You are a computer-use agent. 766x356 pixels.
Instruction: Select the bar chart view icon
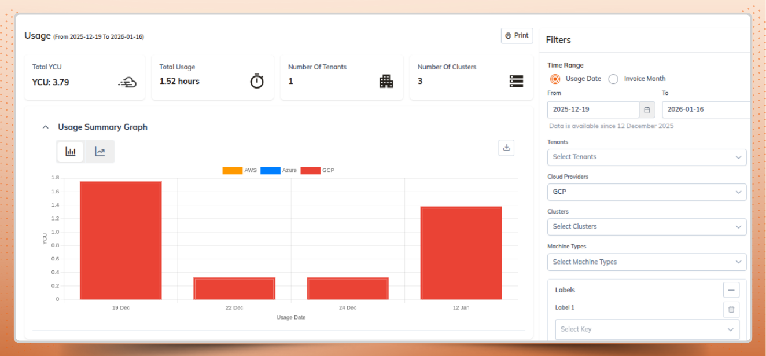70,151
